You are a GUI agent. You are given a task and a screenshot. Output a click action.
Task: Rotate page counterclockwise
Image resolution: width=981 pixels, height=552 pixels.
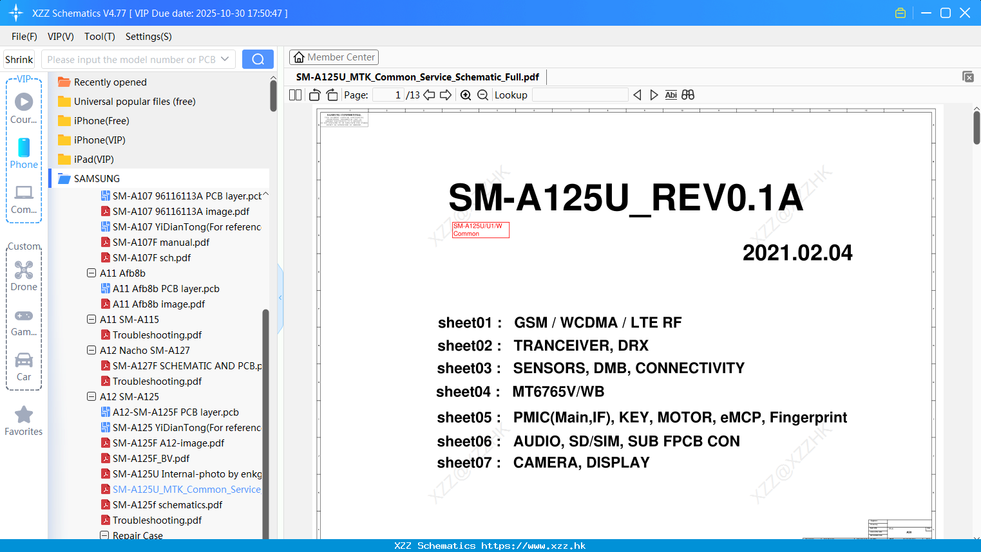coord(314,95)
